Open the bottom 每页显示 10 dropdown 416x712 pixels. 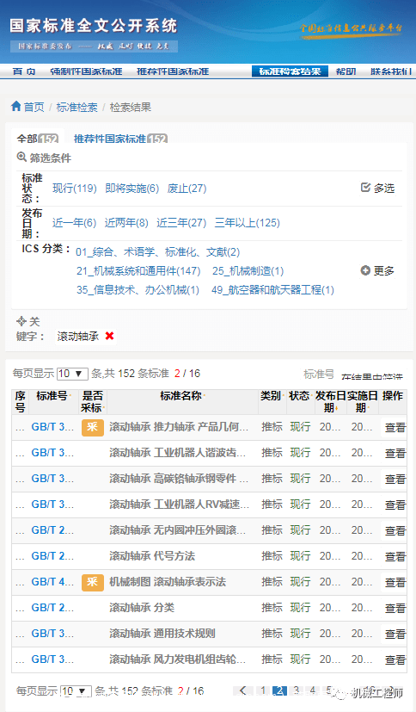[x=76, y=691]
